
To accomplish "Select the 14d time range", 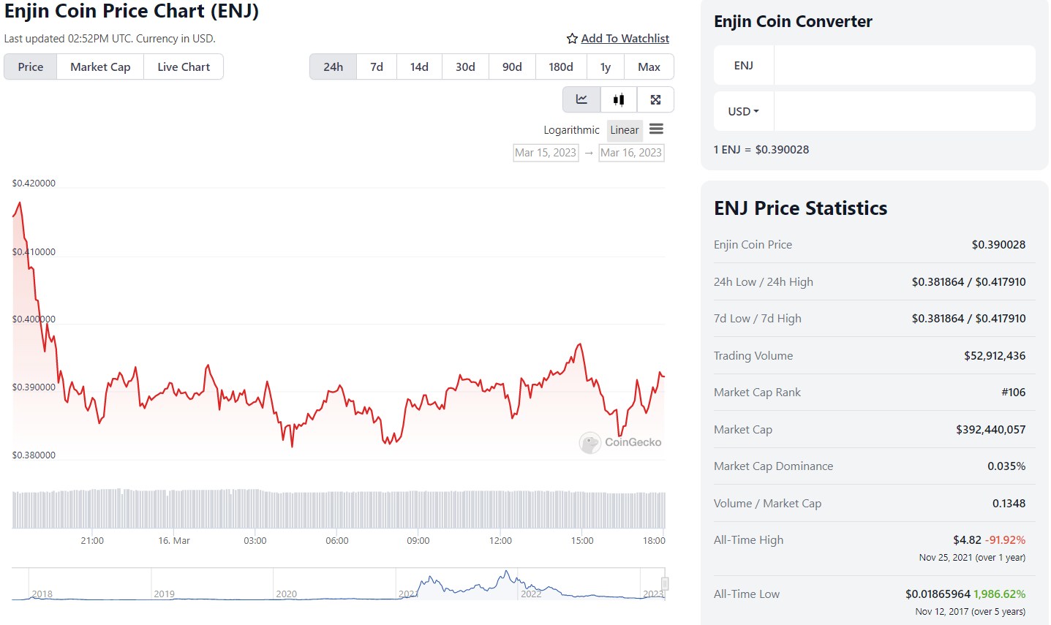I will coord(419,67).
